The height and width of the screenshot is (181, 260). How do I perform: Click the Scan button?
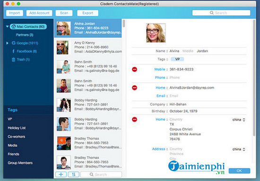pos(64,13)
